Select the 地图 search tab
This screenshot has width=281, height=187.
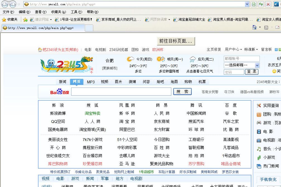click(x=174, y=82)
